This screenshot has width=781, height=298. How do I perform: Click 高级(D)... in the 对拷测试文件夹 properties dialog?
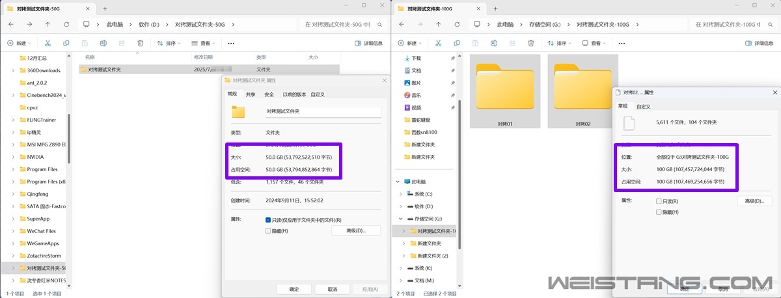356,231
